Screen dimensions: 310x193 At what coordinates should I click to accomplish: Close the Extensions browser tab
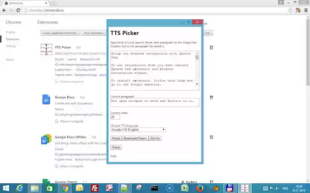(x=46, y=3)
